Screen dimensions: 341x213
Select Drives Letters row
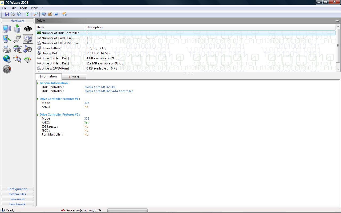(x=186, y=48)
